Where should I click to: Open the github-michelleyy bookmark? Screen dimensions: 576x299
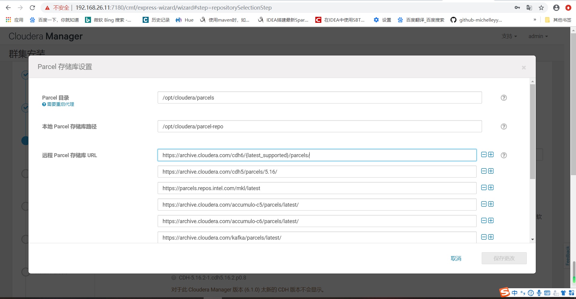476,20
